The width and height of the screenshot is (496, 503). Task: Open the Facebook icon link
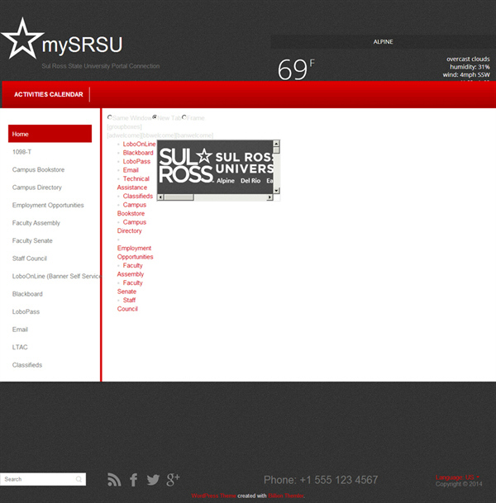point(134,480)
